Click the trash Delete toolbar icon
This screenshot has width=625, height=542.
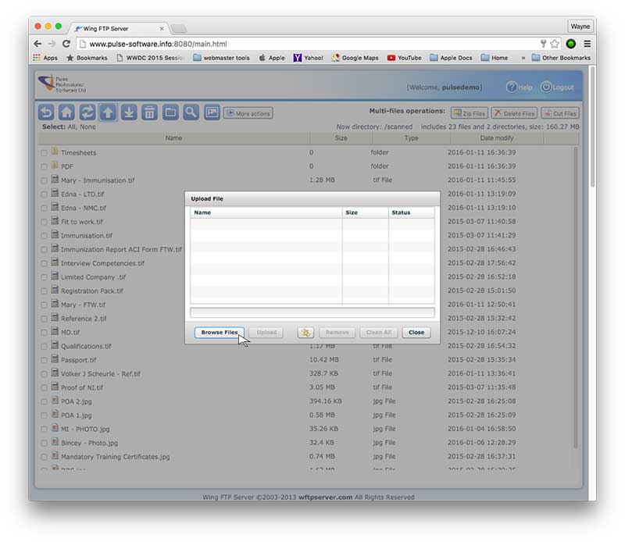[x=149, y=112]
